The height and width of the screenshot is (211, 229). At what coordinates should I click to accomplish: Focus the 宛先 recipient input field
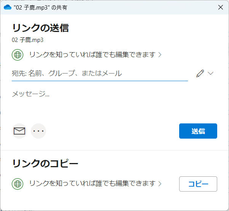[x=100, y=74]
